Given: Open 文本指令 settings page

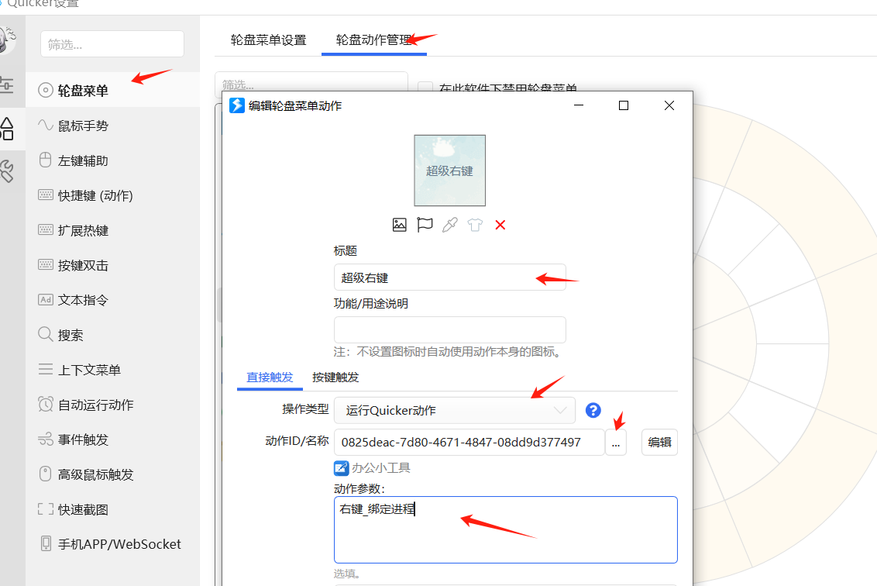Looking at the screenshot, I should click(x=112, y=300).
